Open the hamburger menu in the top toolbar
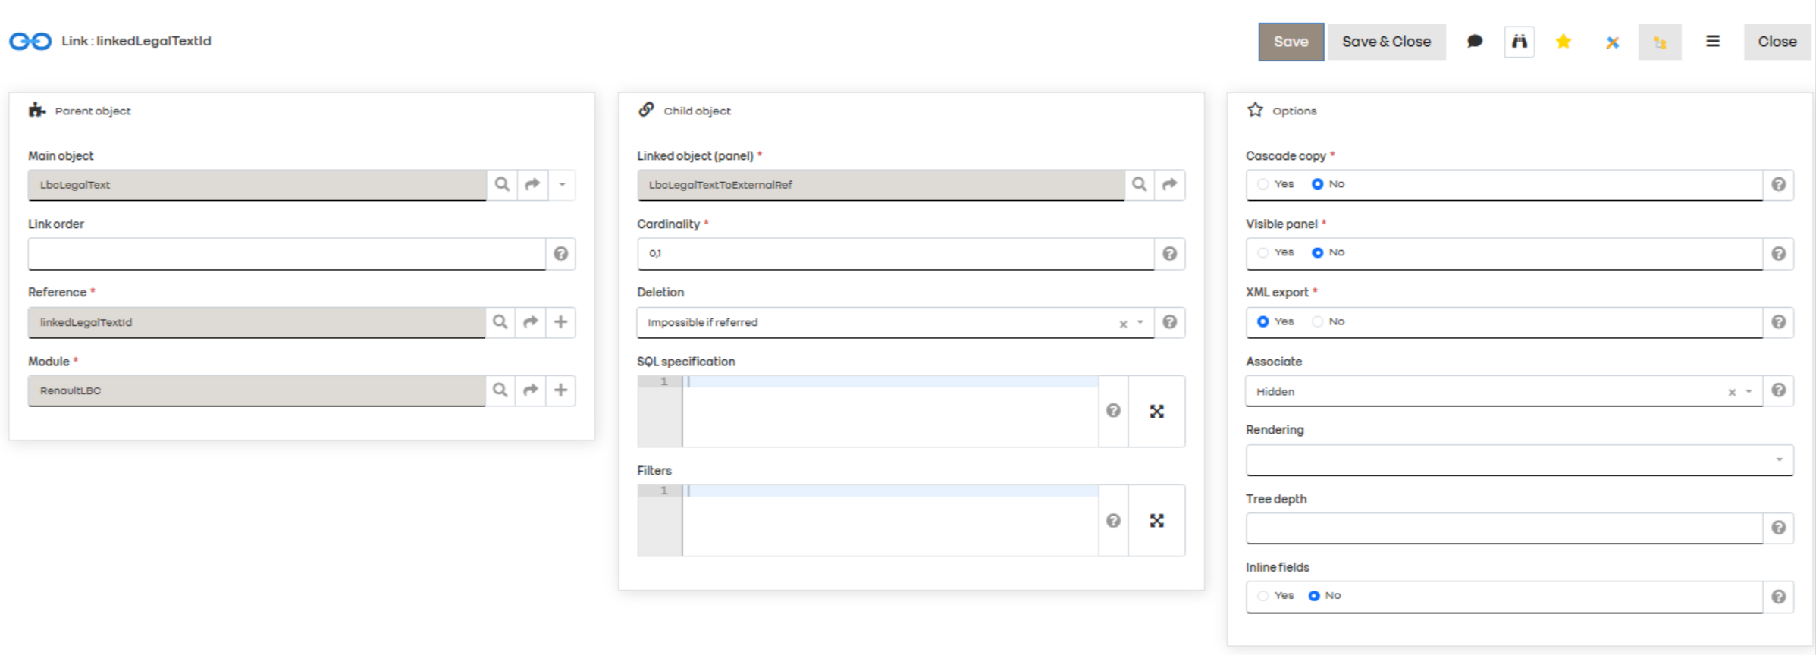Viewport: 1816px width, 655px height. coord(1712,42)
